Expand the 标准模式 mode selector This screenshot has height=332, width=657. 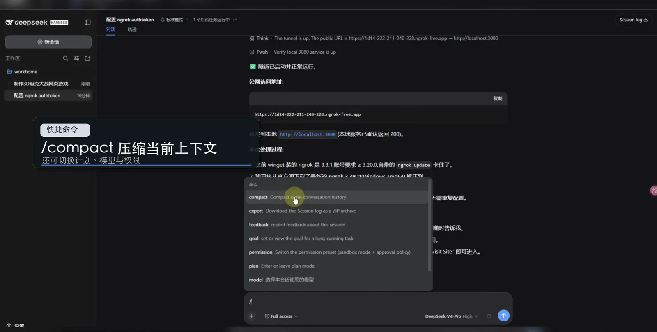(172, 20)
